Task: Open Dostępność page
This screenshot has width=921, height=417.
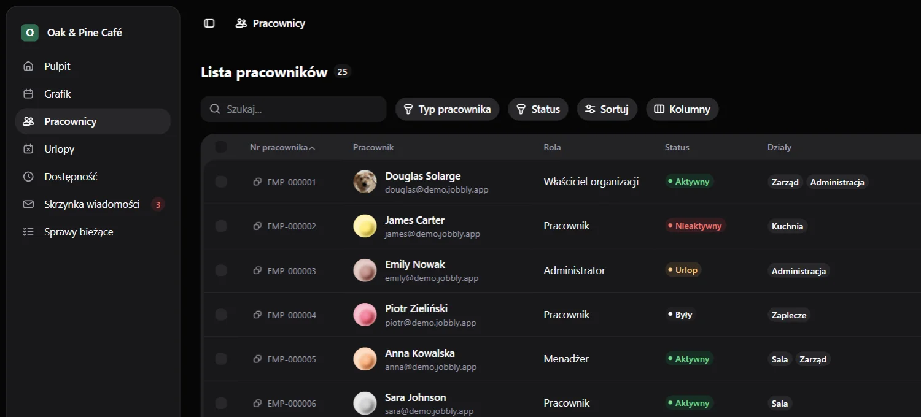Action: tap(93, 177)
